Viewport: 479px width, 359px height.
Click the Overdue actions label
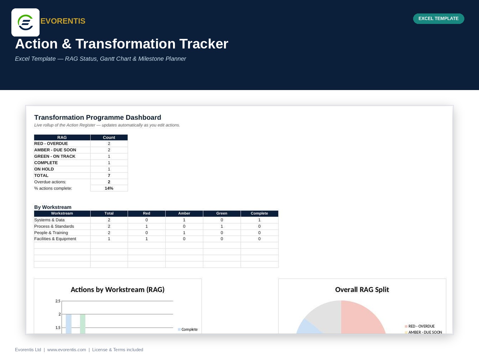(x=50, y=182)
